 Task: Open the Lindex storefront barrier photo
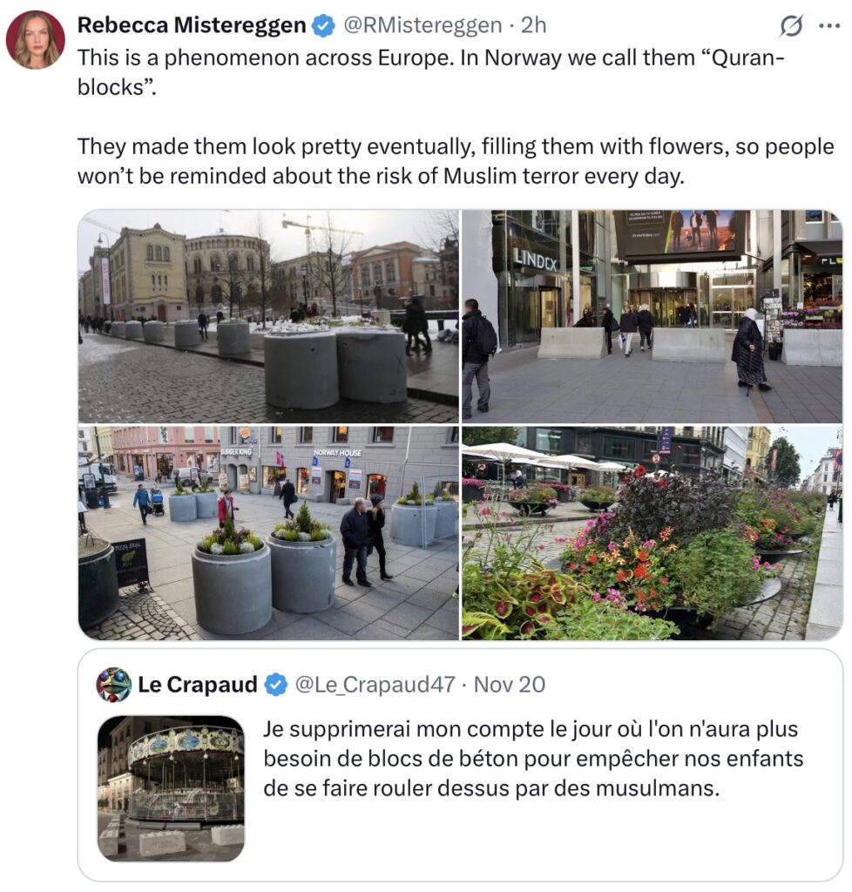[652, 316]
